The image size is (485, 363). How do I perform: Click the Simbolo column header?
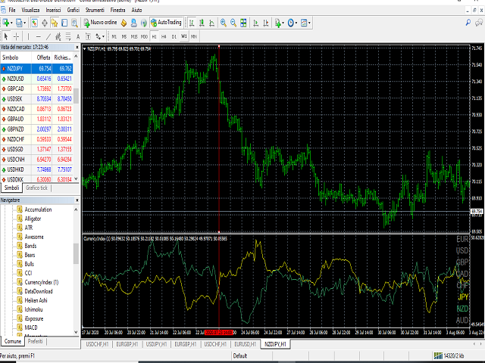coord(11,57)
